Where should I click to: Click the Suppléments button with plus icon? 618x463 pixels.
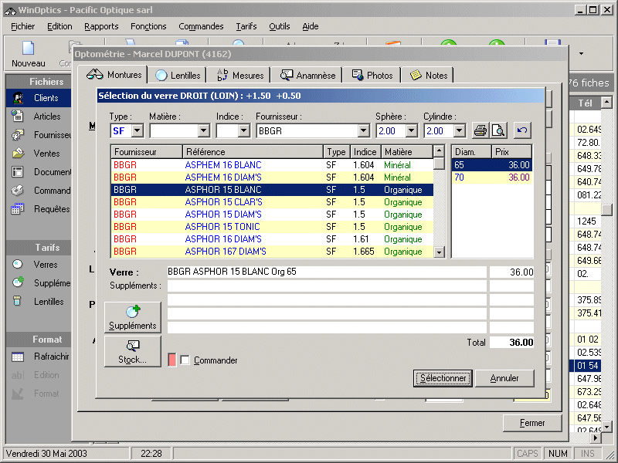(132, 317)
